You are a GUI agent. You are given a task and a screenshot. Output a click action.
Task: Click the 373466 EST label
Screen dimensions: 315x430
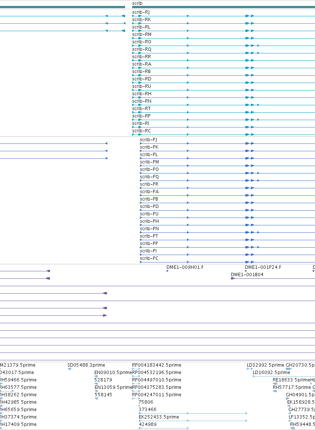[x=148, y=410]
